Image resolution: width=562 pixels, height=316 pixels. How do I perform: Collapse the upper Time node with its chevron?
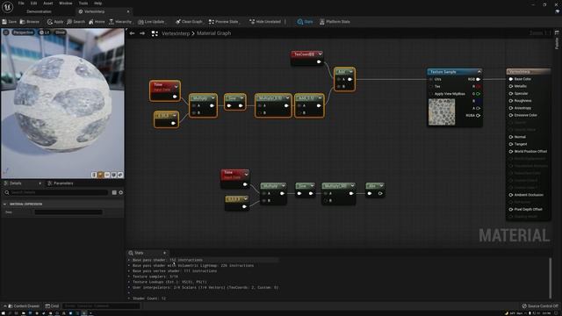176,86
